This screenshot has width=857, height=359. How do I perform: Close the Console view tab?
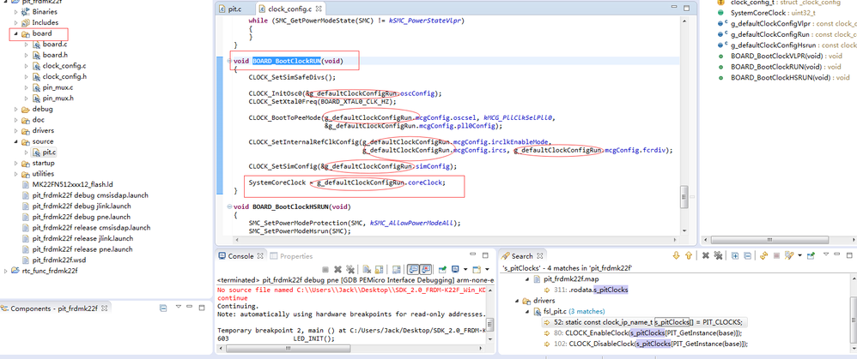pyautogui.click(x=260, y=256)
